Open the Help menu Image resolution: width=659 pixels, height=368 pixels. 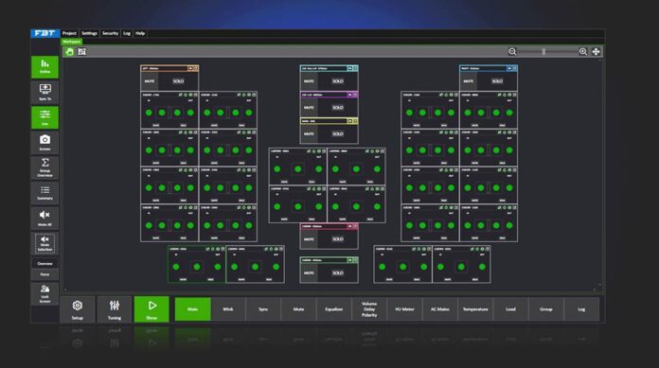coord(140,33)
